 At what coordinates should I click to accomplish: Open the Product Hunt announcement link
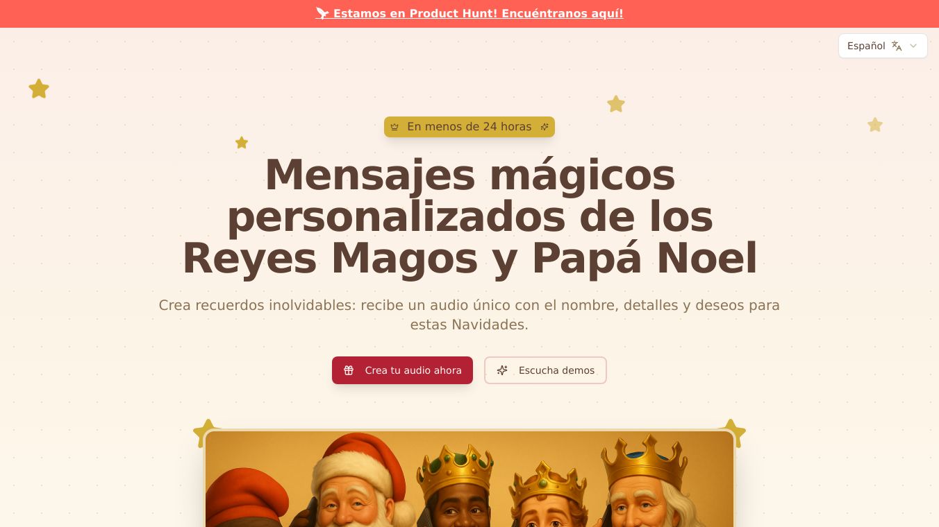pos(469,13)
